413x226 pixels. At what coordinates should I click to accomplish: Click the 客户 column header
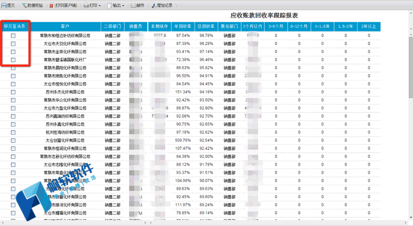65,26
